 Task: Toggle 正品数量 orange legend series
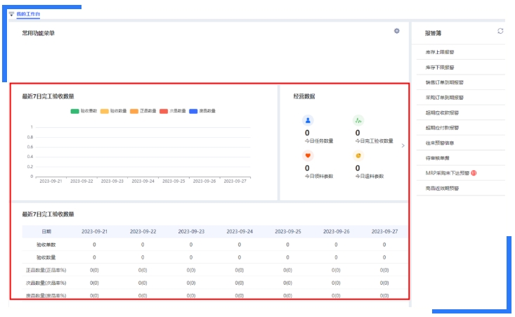coord(143,111)
